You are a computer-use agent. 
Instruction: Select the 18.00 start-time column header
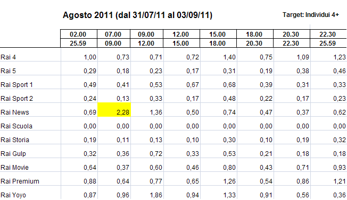click(254, 34)
